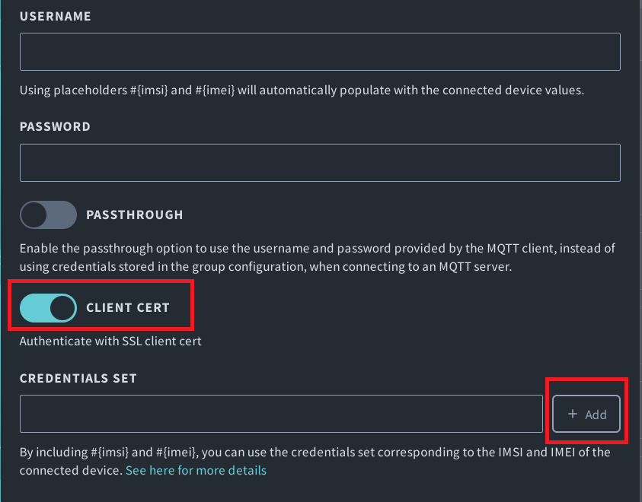The image size is (642, 502).
Task: Turn off SSL client cert authentication
Action: [x=47, y=307]
